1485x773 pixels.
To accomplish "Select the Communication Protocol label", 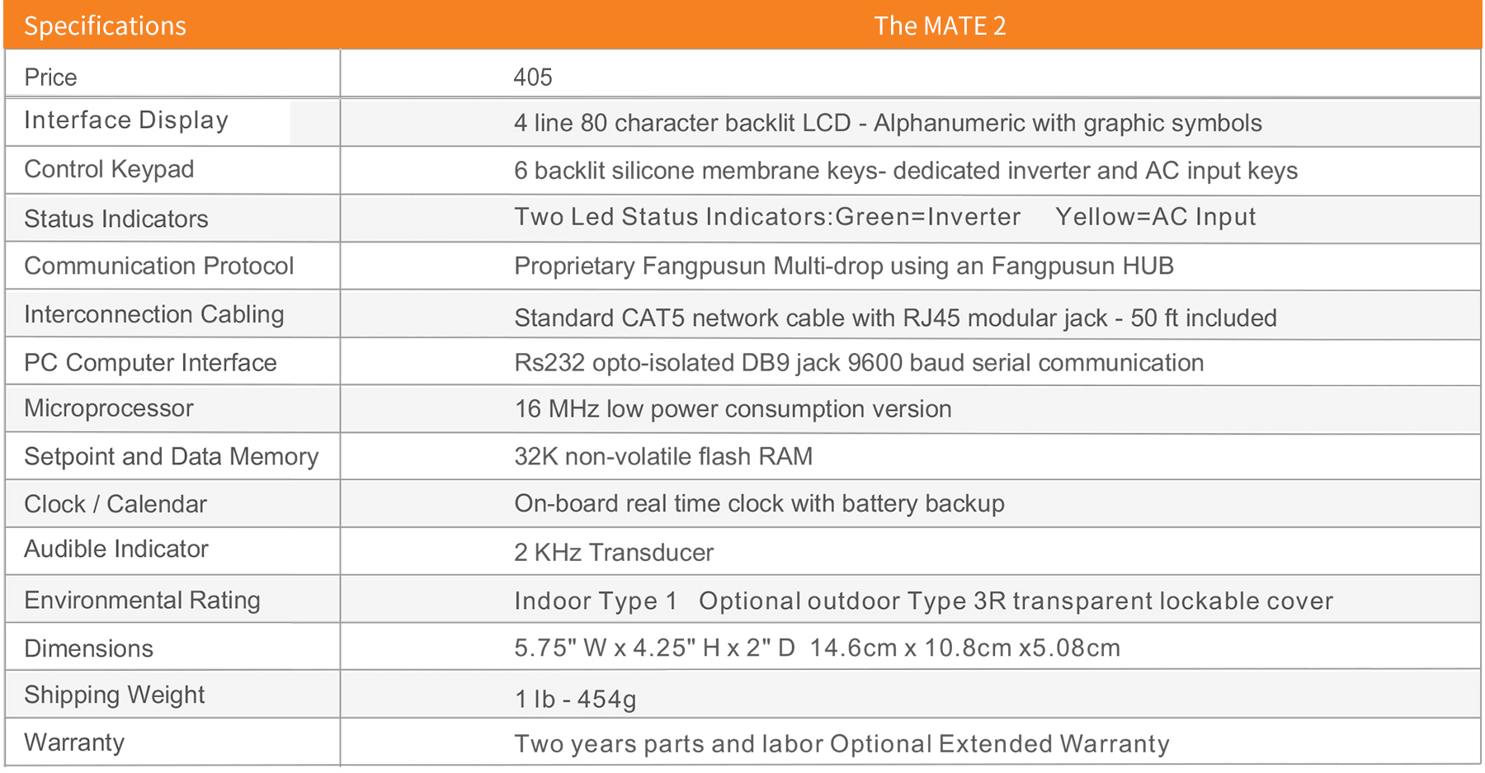I will click(x=158, y=266).
